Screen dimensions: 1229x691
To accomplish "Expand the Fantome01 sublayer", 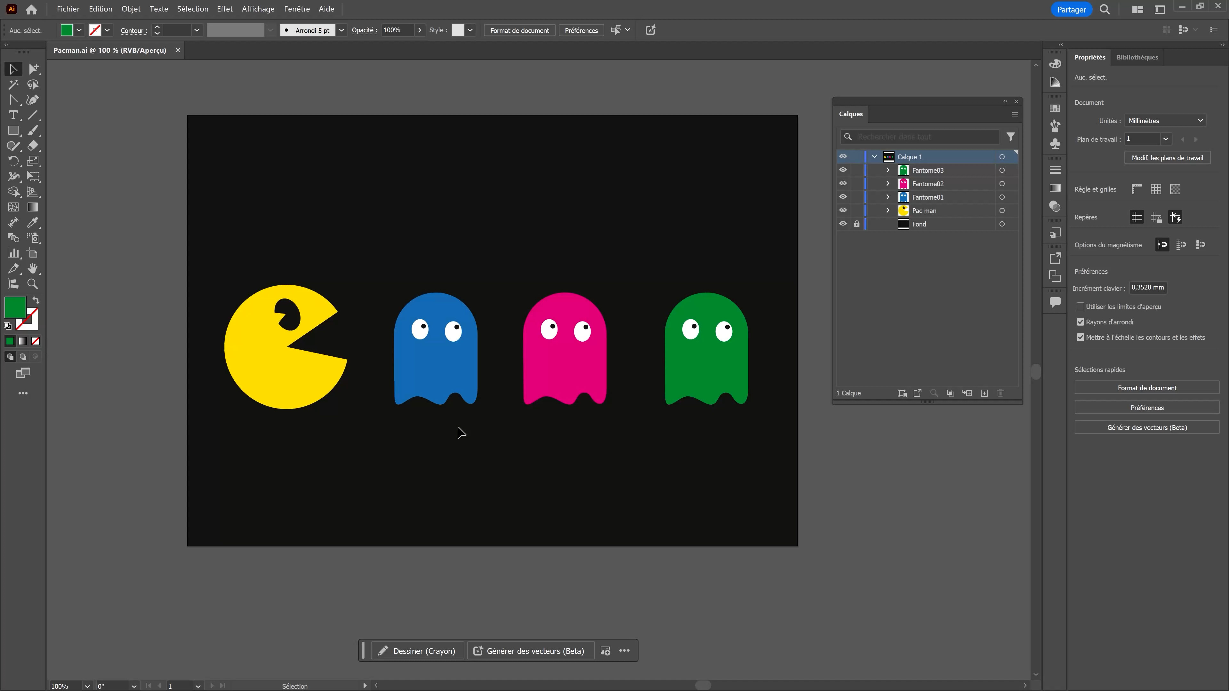I will pos(888,196).
